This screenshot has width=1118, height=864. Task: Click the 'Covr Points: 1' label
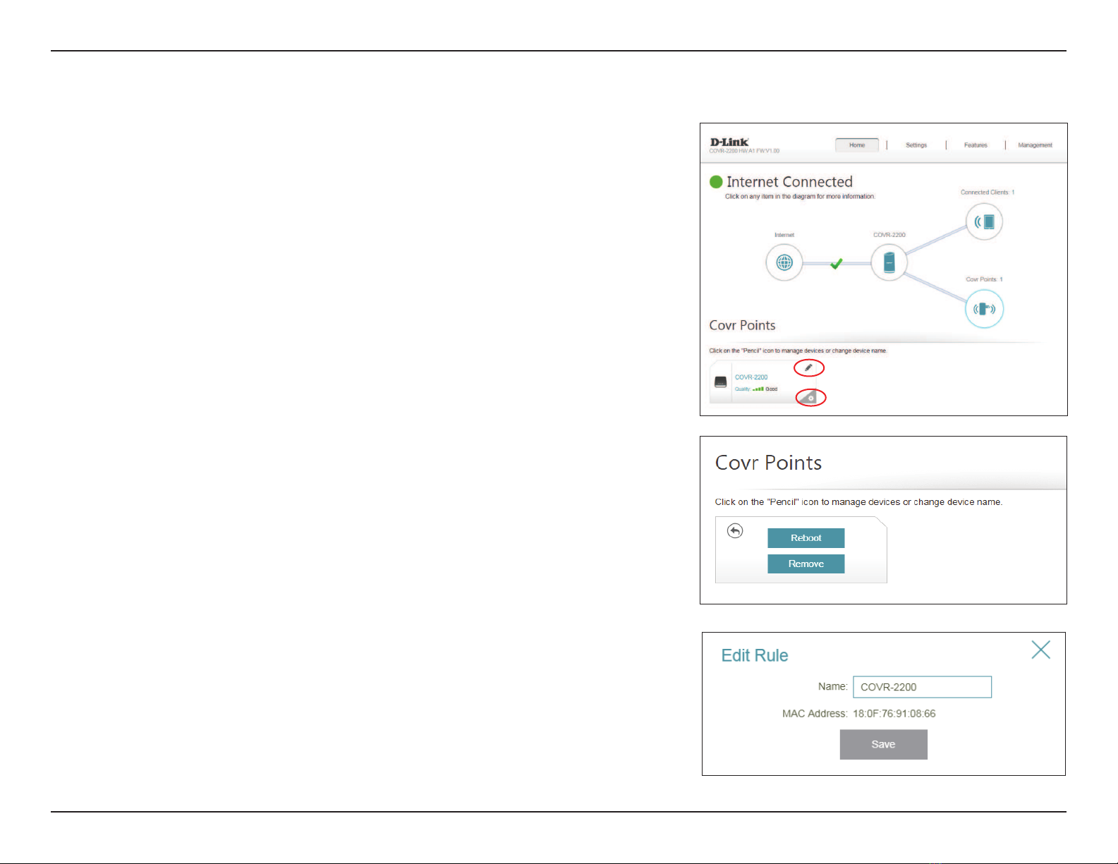[984, 279]
